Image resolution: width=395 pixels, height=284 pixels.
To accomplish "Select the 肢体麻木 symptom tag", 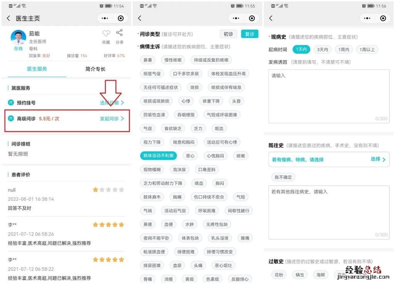I will point(152,197).
